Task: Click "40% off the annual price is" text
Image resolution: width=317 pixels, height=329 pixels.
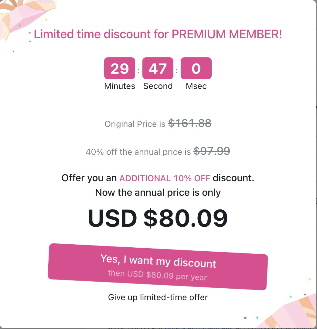Action: [x=138, y=151]
